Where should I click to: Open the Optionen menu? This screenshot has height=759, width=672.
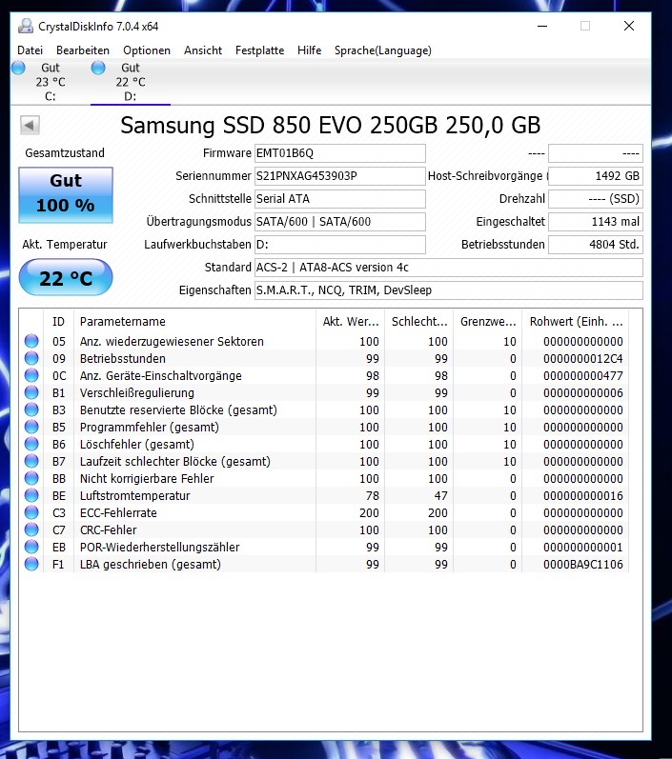point(147,50)
